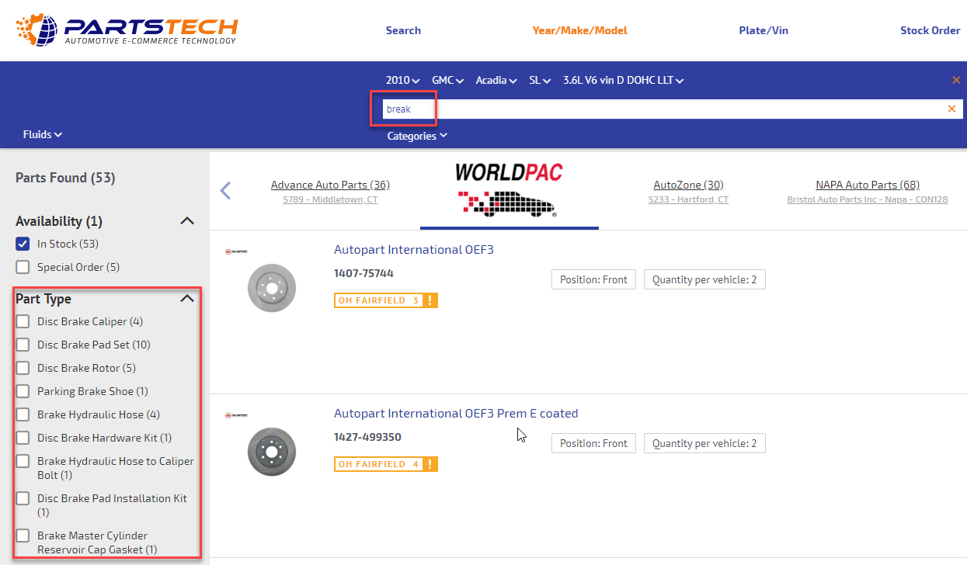
Task: Switch to AutoZone (30) supplier
Action: [x=688, y=185]
